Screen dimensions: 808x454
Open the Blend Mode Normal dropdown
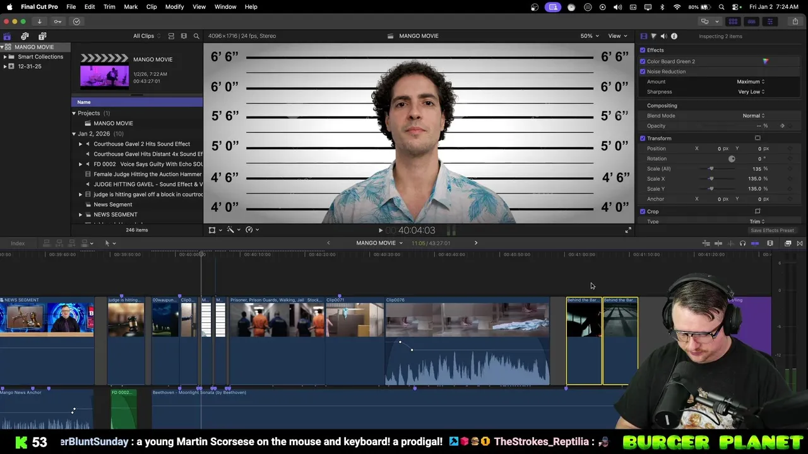click(753, 115)
